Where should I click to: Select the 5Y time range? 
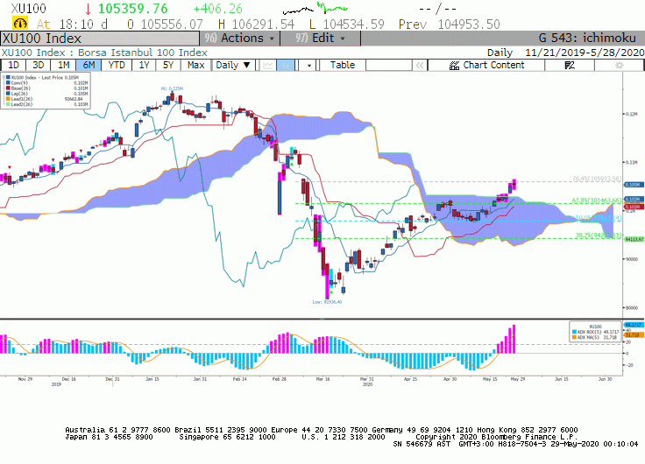point(168,65)
